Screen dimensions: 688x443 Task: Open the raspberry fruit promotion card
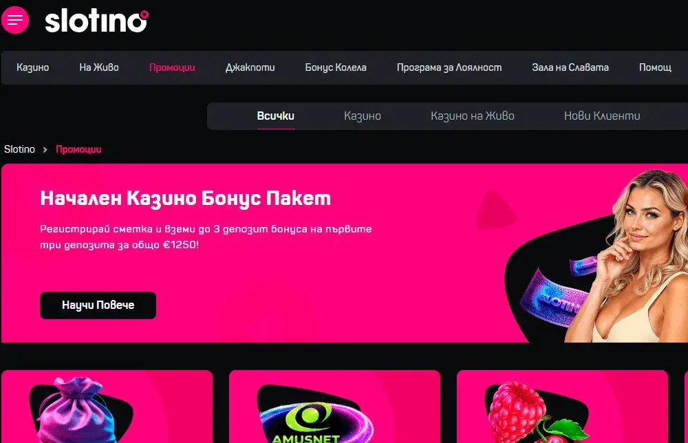[563, 407]
